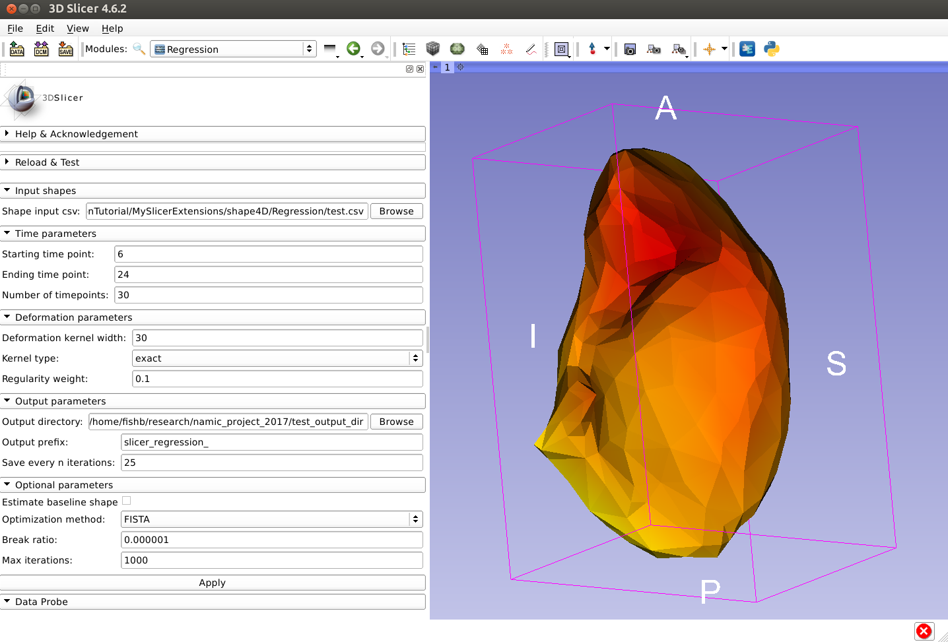
Task: Open the Extensions Manager icon
Action: tap(747, 49)
